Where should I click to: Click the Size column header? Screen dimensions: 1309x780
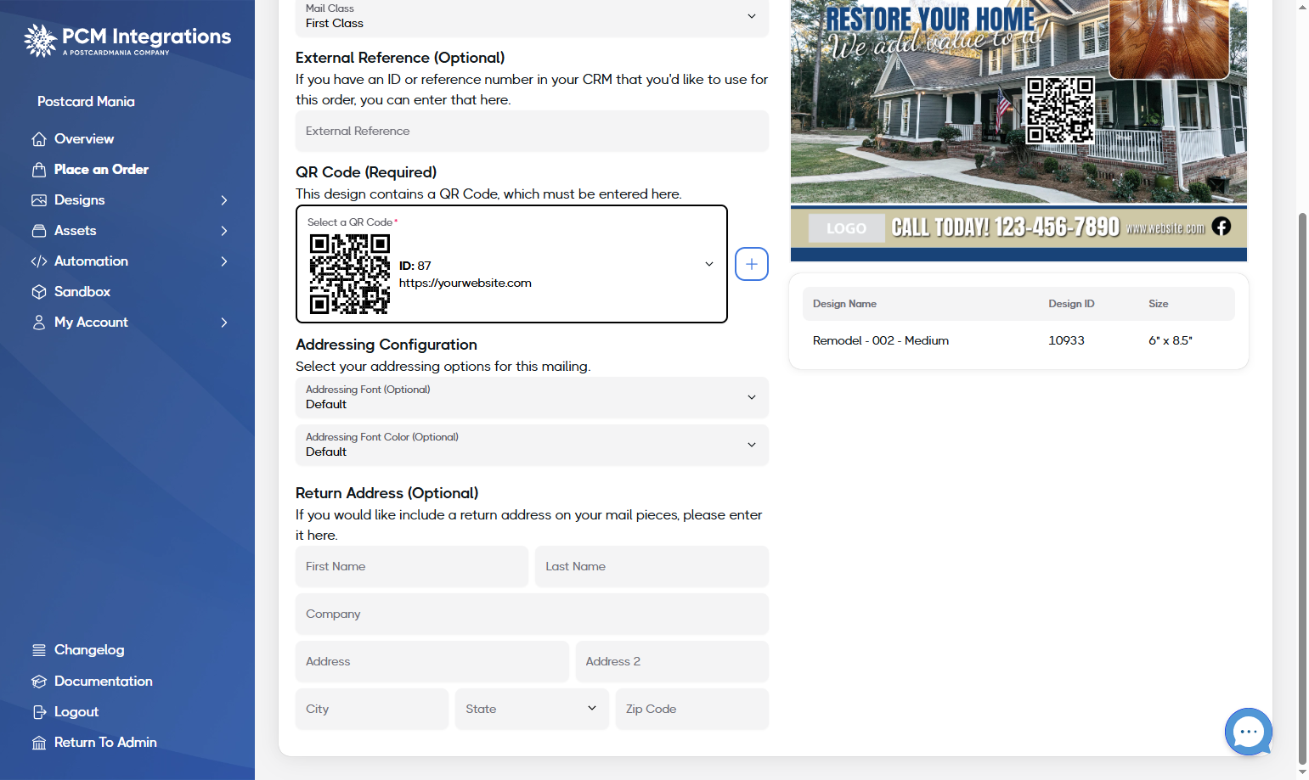[1159, 304]
